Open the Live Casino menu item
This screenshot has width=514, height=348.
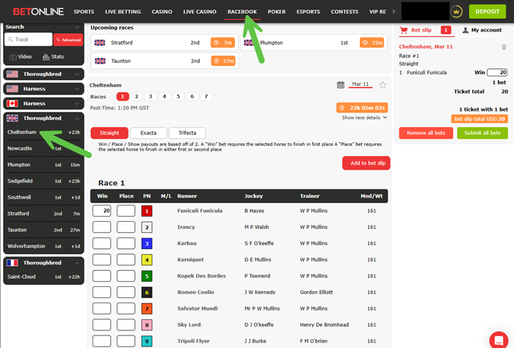click(199, 12)
